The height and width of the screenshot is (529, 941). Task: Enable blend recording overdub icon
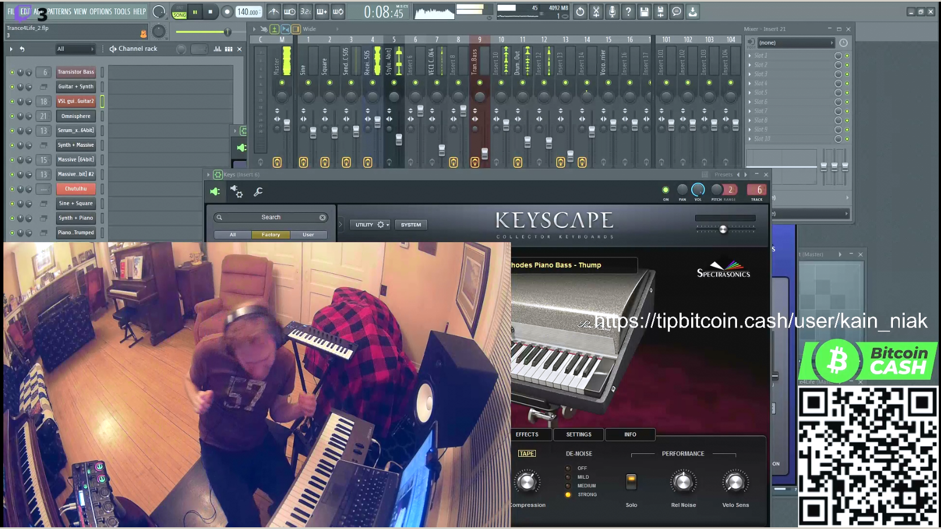click(x=322, y=11)
